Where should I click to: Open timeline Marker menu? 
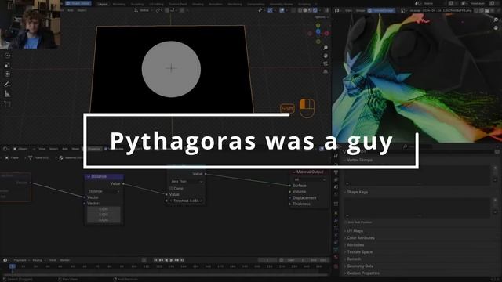(x=64, y=260)
